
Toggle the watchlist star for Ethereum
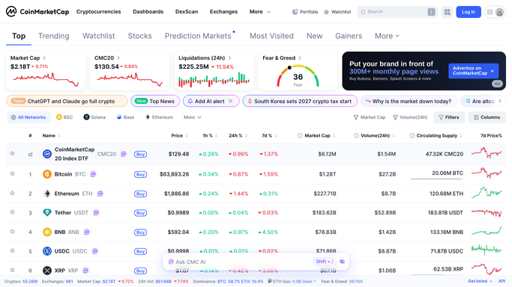(x=13, y=193)
